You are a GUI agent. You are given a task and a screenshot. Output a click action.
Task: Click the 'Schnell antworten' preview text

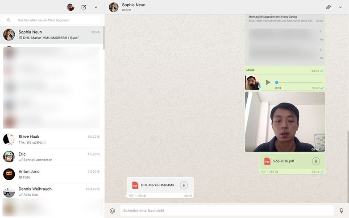click(38, 160)
